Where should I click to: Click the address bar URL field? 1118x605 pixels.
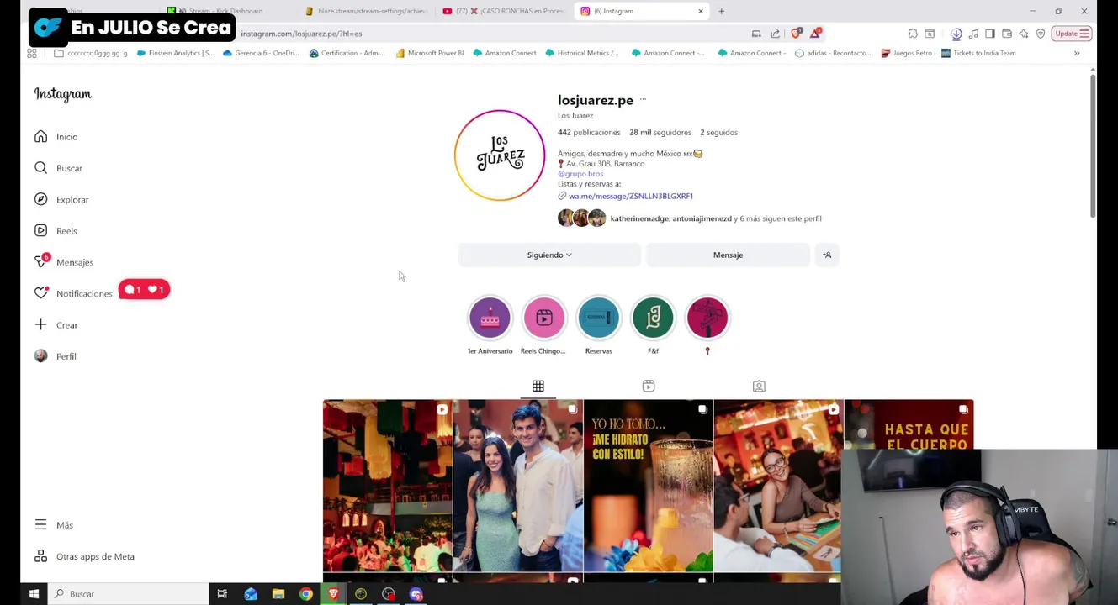pyautogui.click(x=492, y=34)
